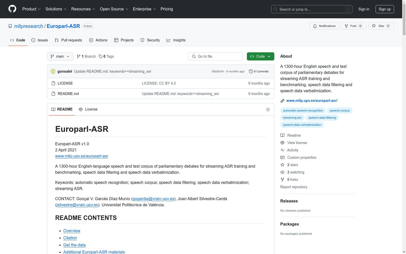Open the automatic-speech-recognition topic tag
The image size is (406, 254).
[x=303, y=110]
